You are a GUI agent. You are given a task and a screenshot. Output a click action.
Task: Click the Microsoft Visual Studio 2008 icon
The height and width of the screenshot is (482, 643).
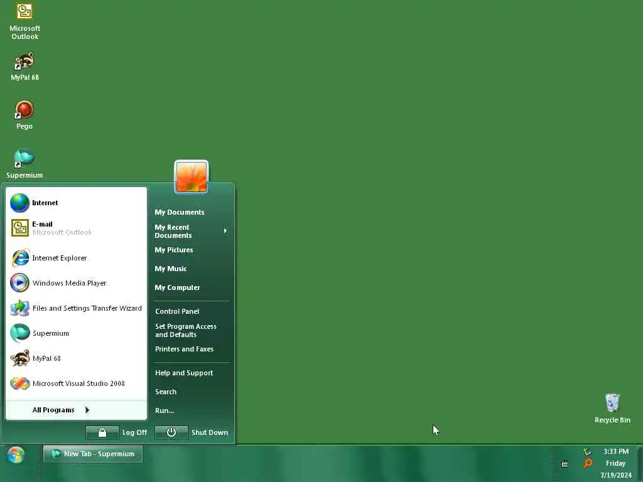coord(19,383)
